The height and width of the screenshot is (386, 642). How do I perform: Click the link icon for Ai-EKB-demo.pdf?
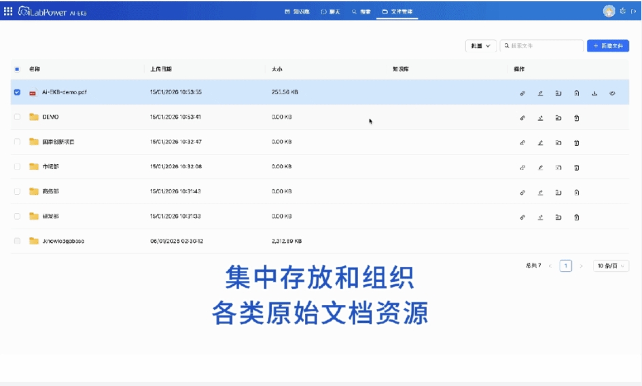pyautogui.click(x=522, y=93)
